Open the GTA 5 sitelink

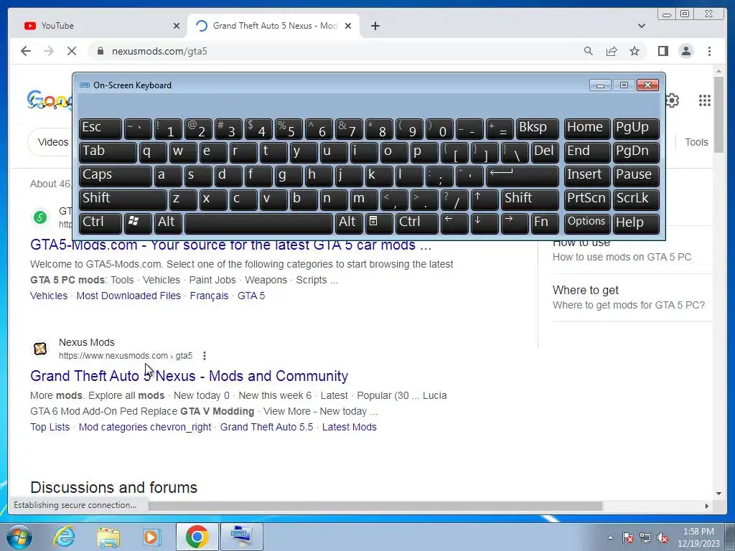[x=251, y=296]
